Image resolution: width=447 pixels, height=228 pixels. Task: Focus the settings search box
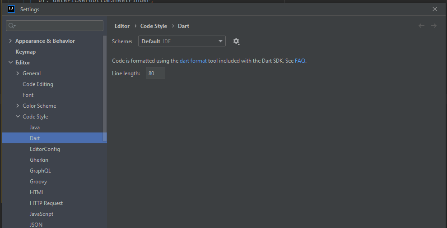click(x=55, y=26)
